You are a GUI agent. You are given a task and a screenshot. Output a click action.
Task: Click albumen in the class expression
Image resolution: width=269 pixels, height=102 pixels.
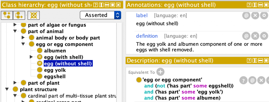tap(208, 98)
